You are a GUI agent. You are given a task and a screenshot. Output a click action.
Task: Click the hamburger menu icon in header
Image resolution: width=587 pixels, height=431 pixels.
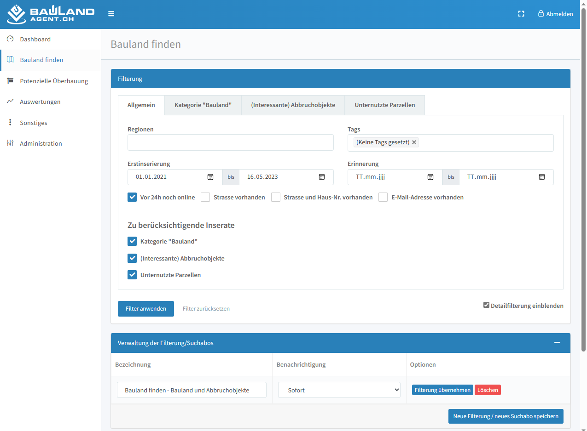[111, 14]
